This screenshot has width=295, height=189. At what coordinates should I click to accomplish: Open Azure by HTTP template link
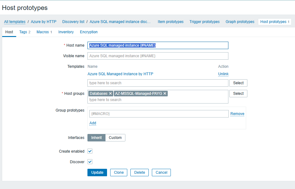pyautogui.click(x=44, y=22)
